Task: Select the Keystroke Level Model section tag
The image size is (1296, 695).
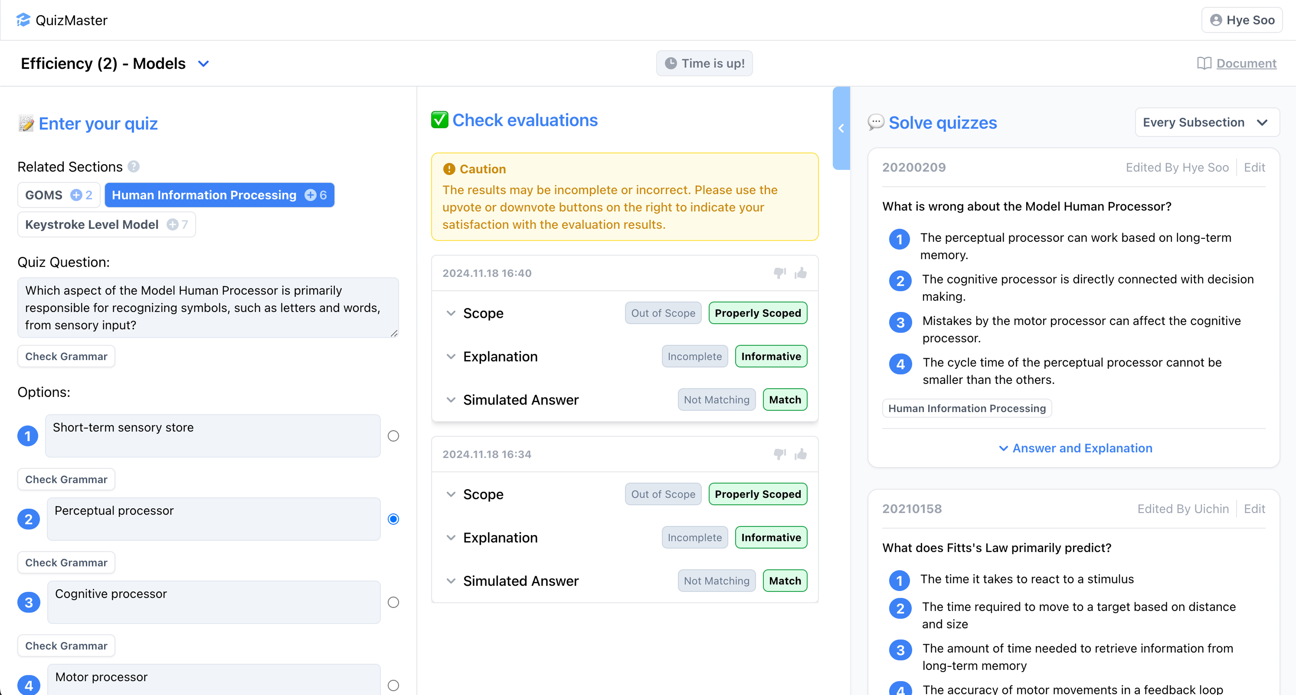Action: pos(107,224)
